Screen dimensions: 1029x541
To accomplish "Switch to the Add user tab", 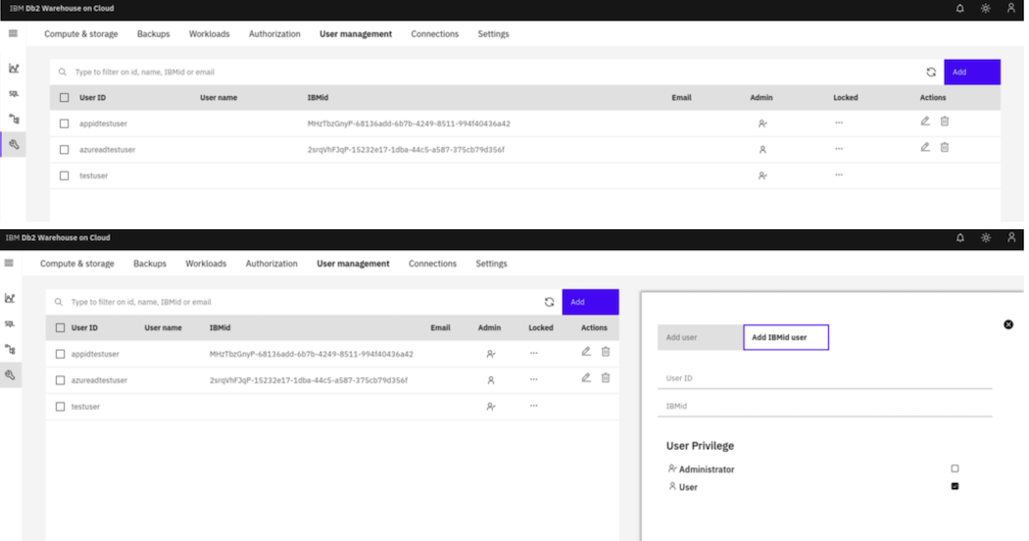I will click(x=701, y=337).
